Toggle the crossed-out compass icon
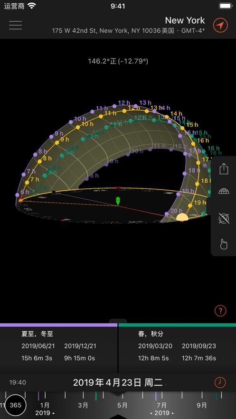236x419 pixels. pyautogui.click(x=224, y=218)
